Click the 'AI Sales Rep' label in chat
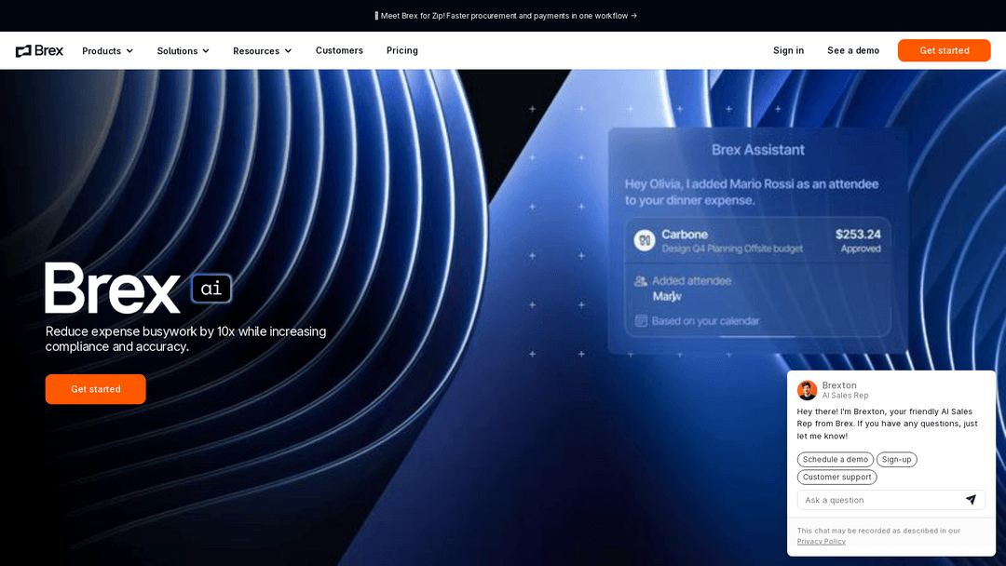Viewport: 1006px width, 566px height. coord(846,396)
